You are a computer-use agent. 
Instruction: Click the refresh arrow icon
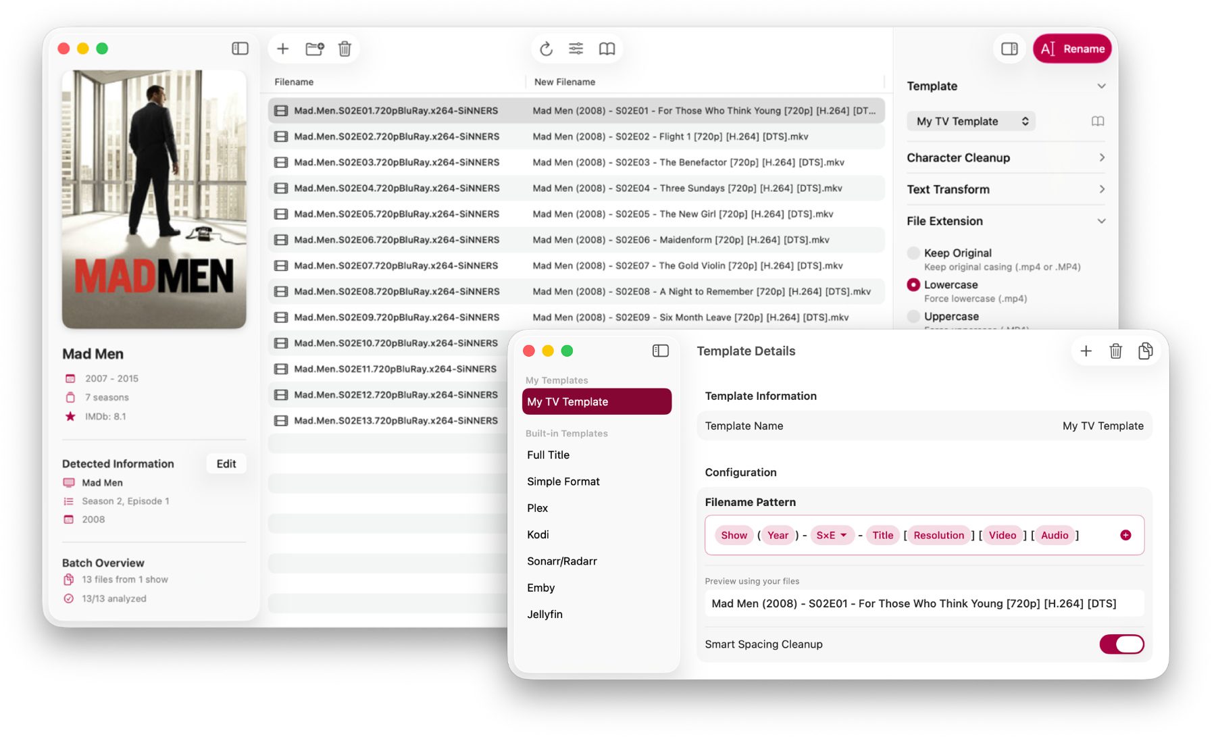(546, 49)
